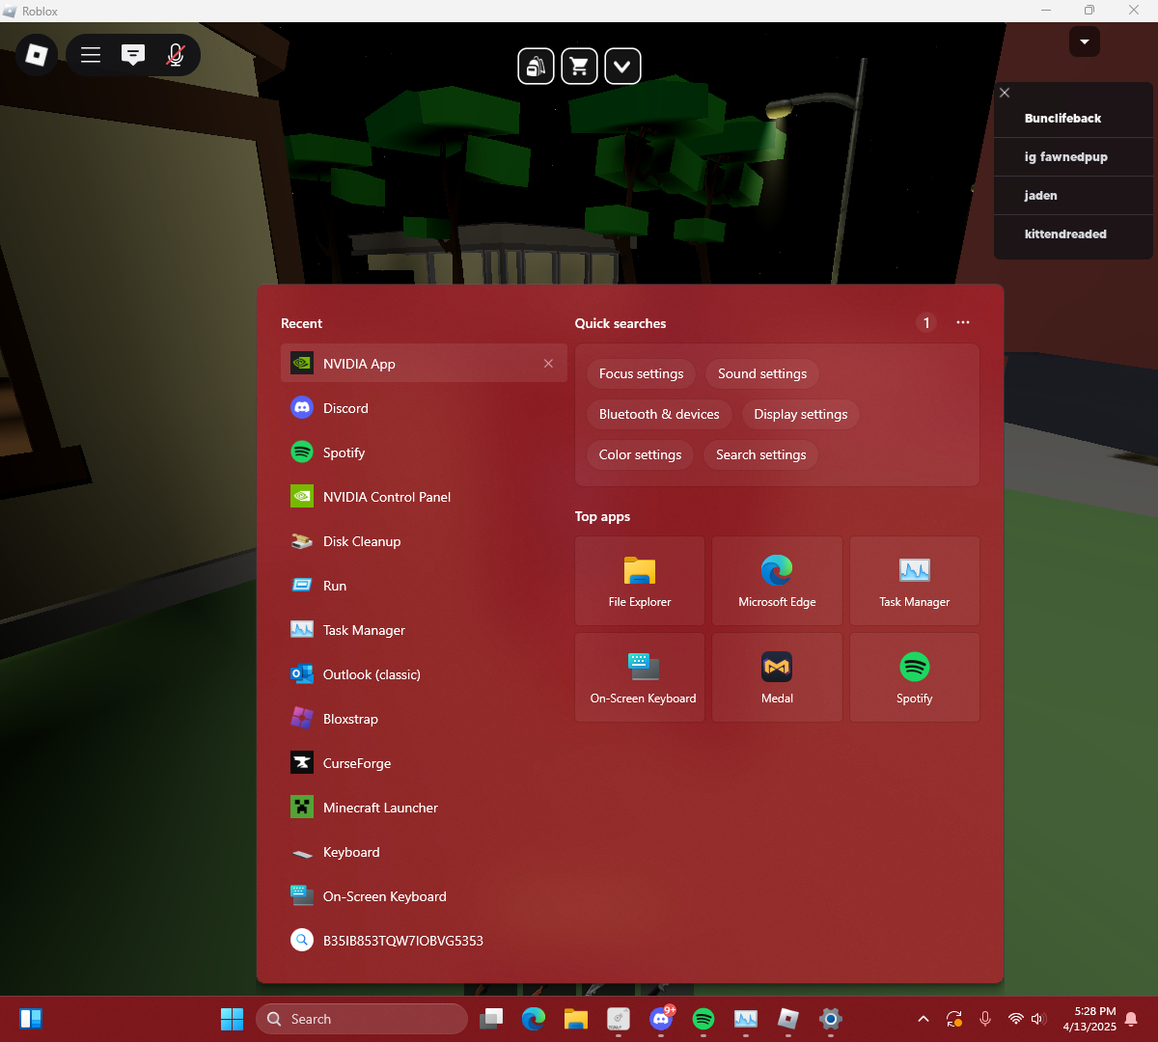Click the tray microphone icon

[985, 1019]
